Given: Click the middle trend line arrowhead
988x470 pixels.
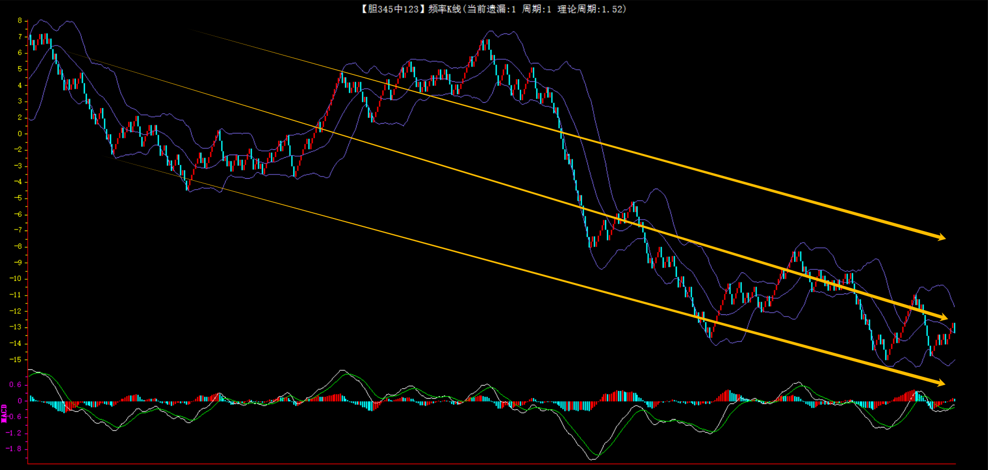Looking at the screenshot, I should [943, 317].
